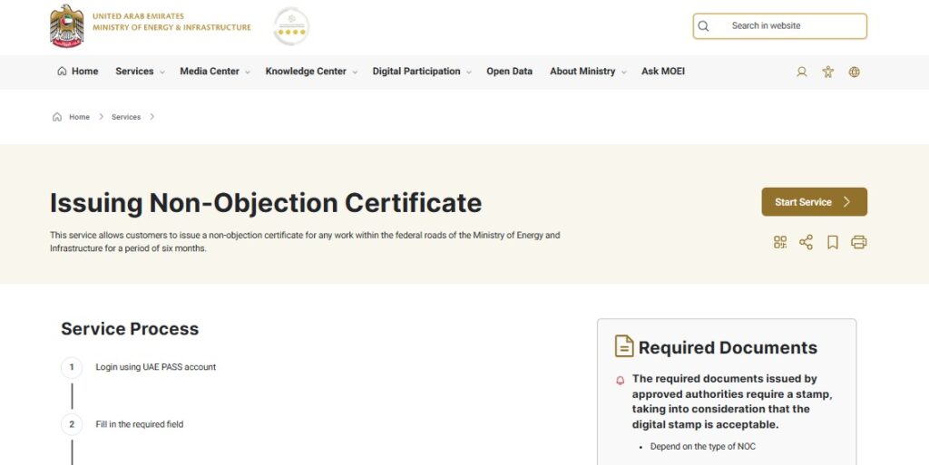929x465 pixels.
Task: Click the Issuing Non-Objection Certificate heading
Action: (266, 203)
